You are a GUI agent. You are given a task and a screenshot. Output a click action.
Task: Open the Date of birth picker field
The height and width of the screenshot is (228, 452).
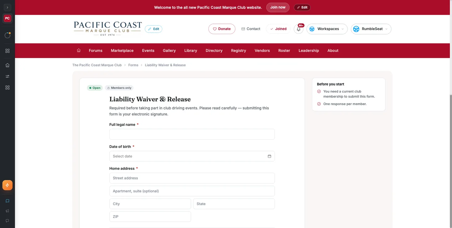pyautogui.click(x=192, y=156)
